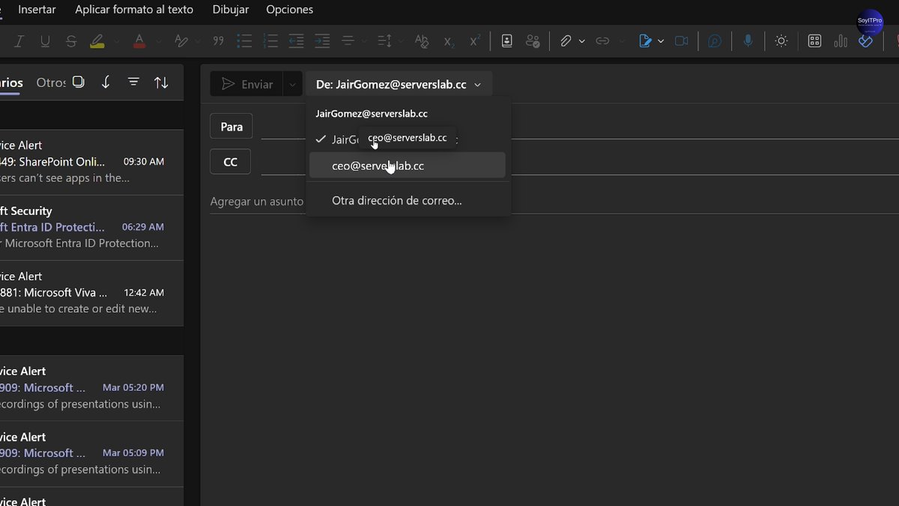Insert a quote block
Image resolution: width=899 pixels, height=506 pixels.
point(218,41)
